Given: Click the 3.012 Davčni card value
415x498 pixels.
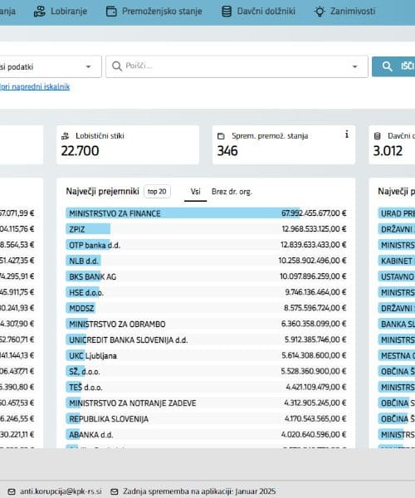Looking at the screenshot, I should tap(388, 151).
